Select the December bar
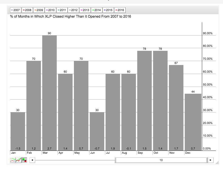This screenshot has height=169, width=223. (193, 122)
